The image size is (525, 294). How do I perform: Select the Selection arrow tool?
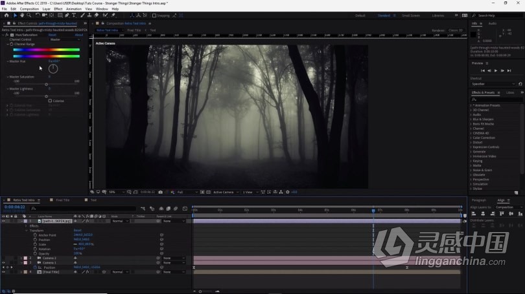click(x=15, y=16)
